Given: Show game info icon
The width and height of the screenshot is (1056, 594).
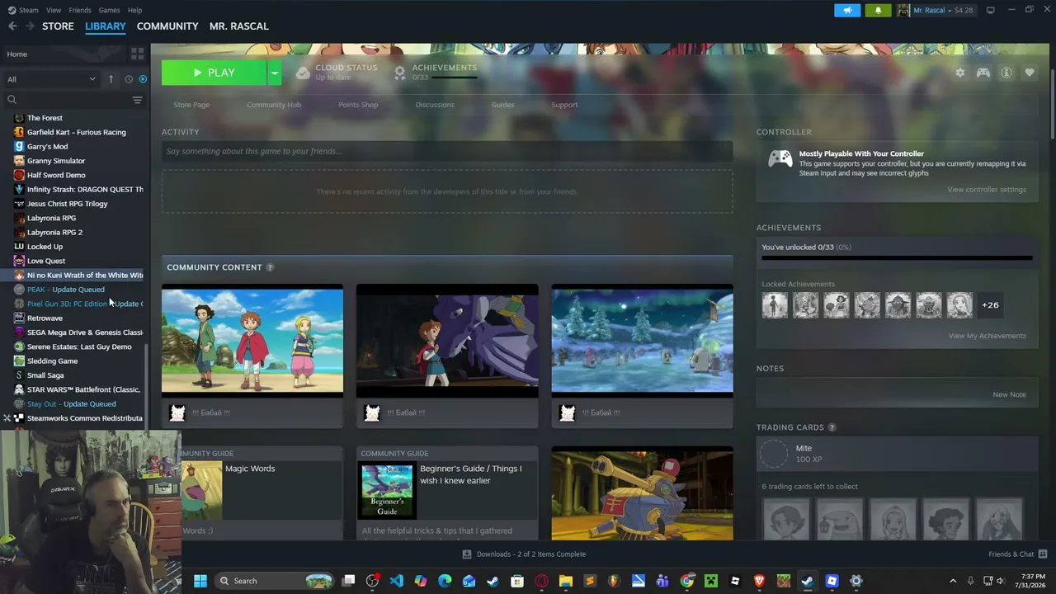Looking at the screenshot, I should 1006,73.
